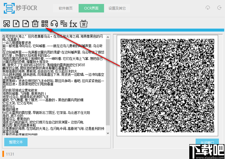This screenshot has height=159, width=225.
Task: Switch to the 软件首页 tab
Action: point(66,8)
